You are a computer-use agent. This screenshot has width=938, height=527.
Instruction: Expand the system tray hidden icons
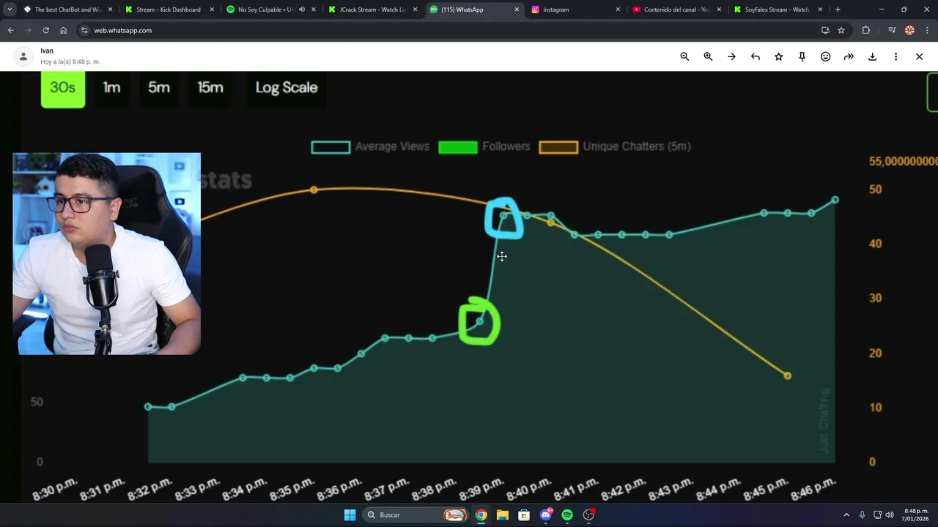pos(846,515)
